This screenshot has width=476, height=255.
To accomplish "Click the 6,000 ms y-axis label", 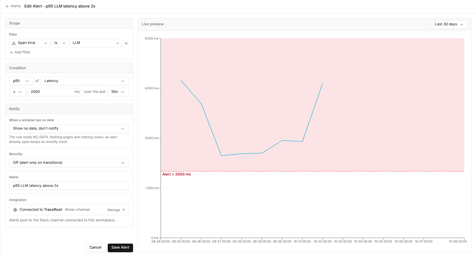I will 151,38.
